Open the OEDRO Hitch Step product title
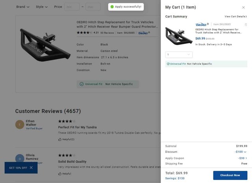The image size is (252, 183). [117, 24]
